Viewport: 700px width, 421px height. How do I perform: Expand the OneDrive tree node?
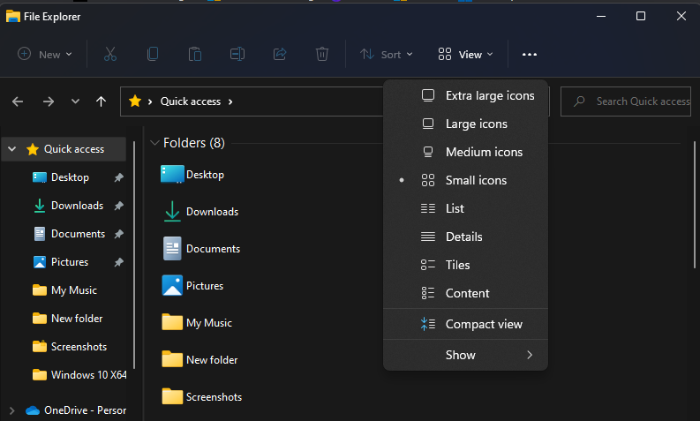12,410
